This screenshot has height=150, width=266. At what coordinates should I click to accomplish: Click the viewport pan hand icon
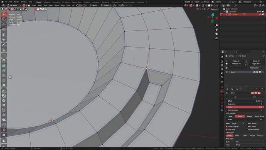[x=217, y=30]
